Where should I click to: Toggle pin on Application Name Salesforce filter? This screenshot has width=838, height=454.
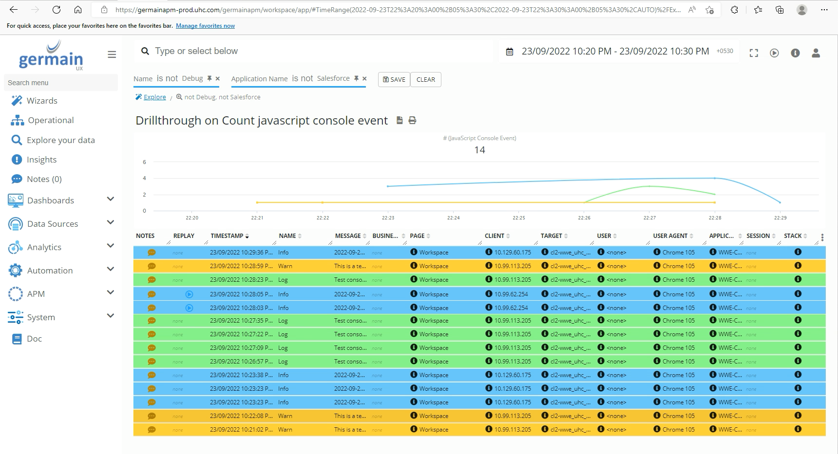tap(356, 78)
